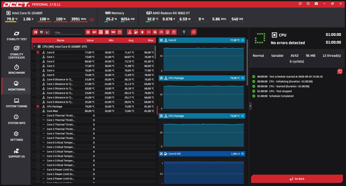The height and width of the screenshot is (186, 346).
Task: Sort by the Max column header
Action: pyautogui.click(x=151, y=40)
